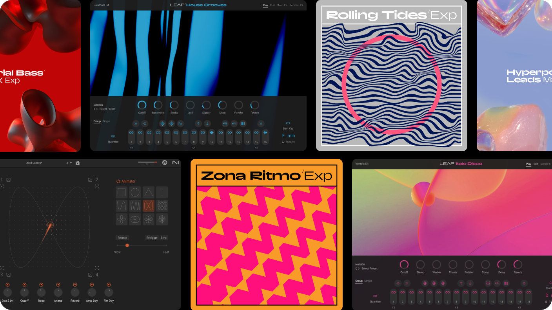The height and width of the screenshot is (310, 552).
Task: Select the triangle shape in Animator
Action: (149, 192)
